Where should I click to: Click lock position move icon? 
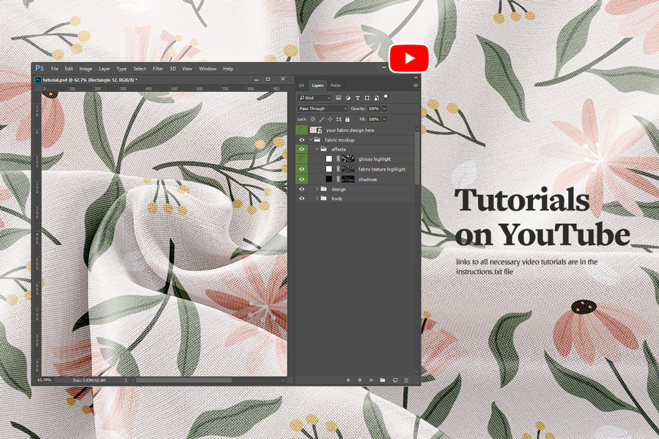pos(330,119)
